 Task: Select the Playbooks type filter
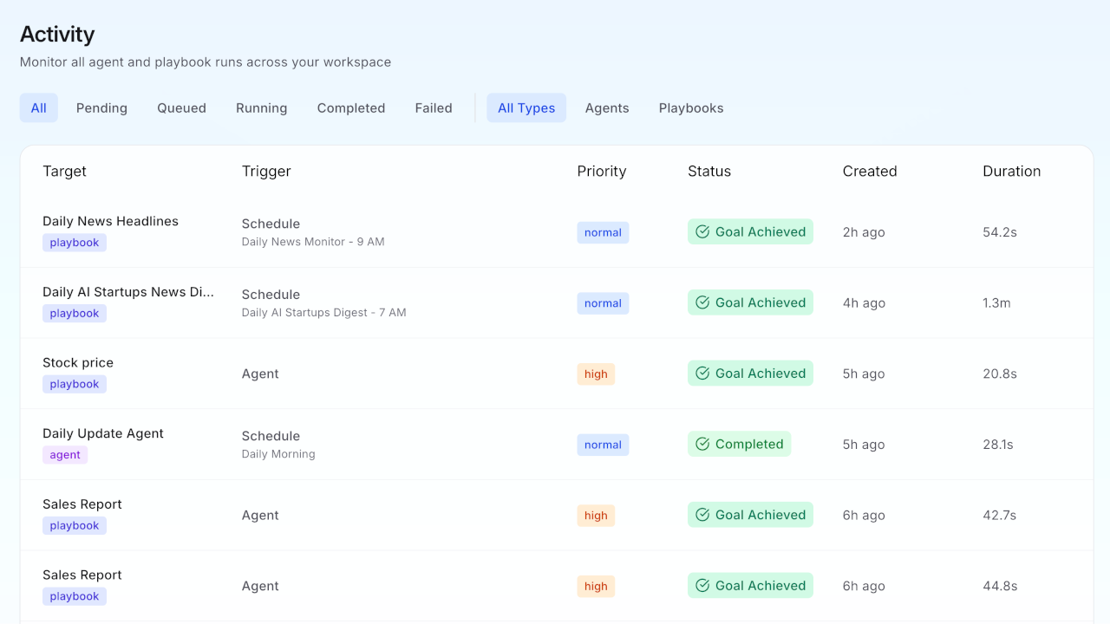[x=690, y=107]
